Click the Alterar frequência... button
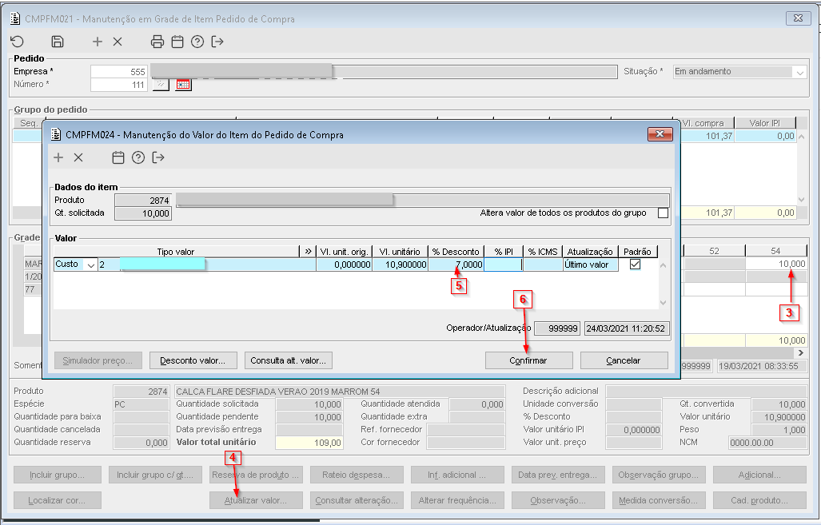Screen dimensions: 821x525 (457, 500)
